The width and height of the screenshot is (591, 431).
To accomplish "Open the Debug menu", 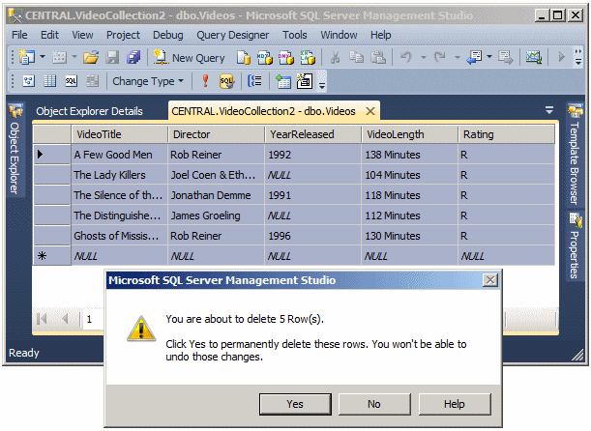I will (167, 35).
